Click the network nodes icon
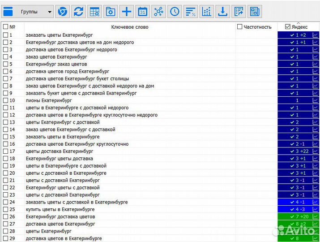The height and width of the screenshot is (242, 320). (x=158, y=12)
